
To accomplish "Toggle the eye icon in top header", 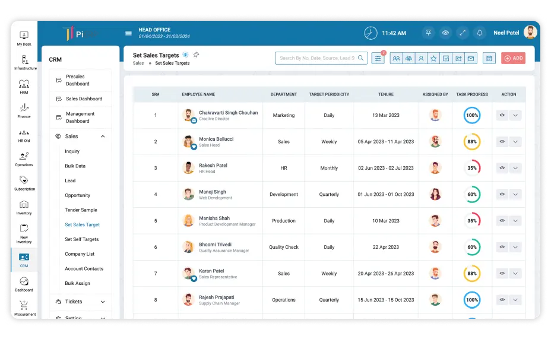I will point(445,33).
